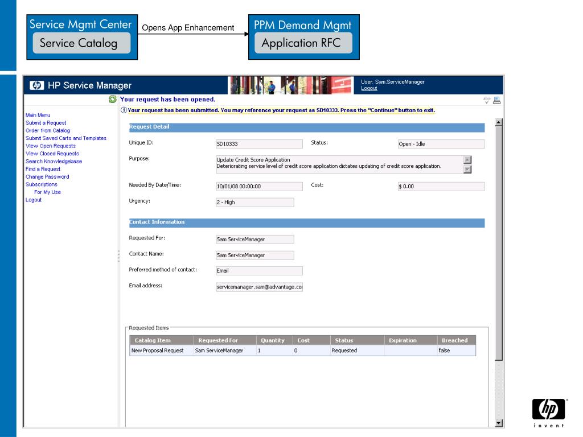The height and width of the screenshot is (437, 583).
Task: Click the spell check icon in the top-right toolbar
Action: coord(487,100)
